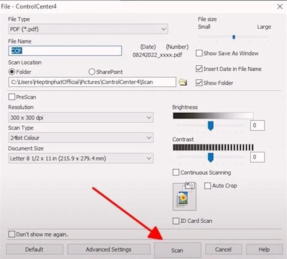Click the Help button
Screen dimensions: 287x259
click(264, 249)
